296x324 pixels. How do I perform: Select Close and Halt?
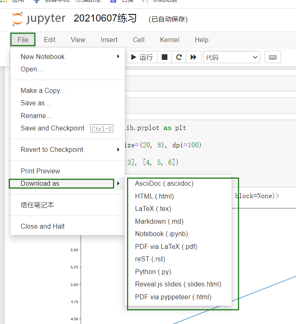click(68, 227)
